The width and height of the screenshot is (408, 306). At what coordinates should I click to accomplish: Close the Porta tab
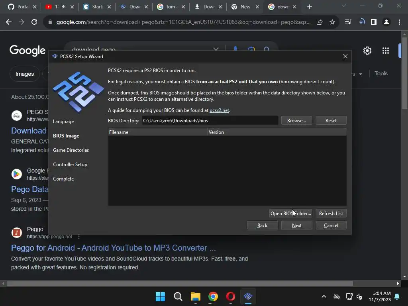click(35, 7)
